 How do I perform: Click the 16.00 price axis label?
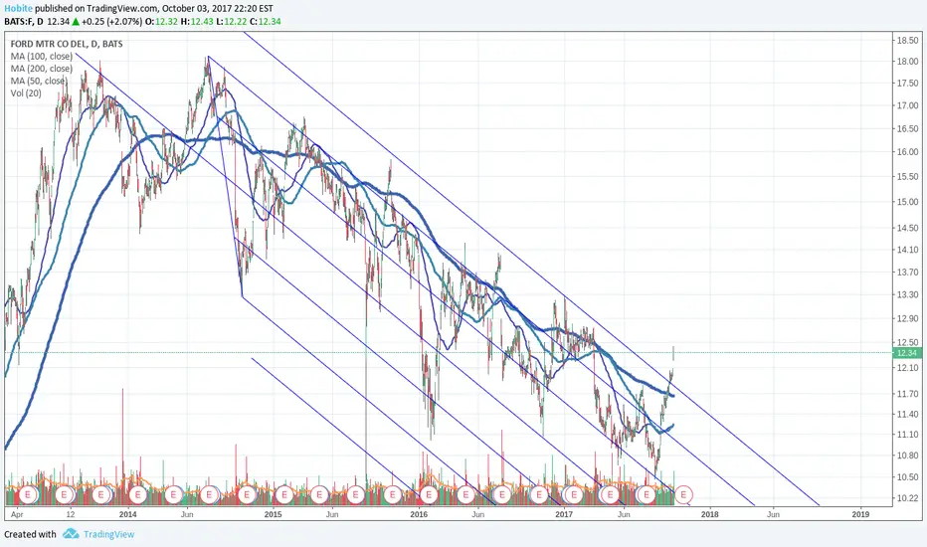pyautogui.click(x=907, y=152)
